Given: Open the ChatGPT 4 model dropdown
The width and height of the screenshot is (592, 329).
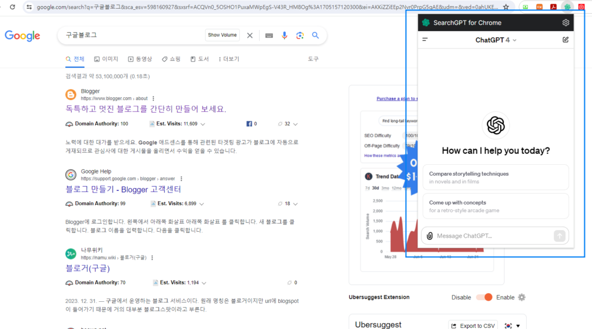Looking at the screenshot, I should [495, 40].
